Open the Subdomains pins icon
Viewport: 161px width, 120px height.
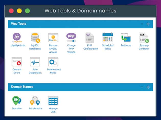[x=35, y=101]
